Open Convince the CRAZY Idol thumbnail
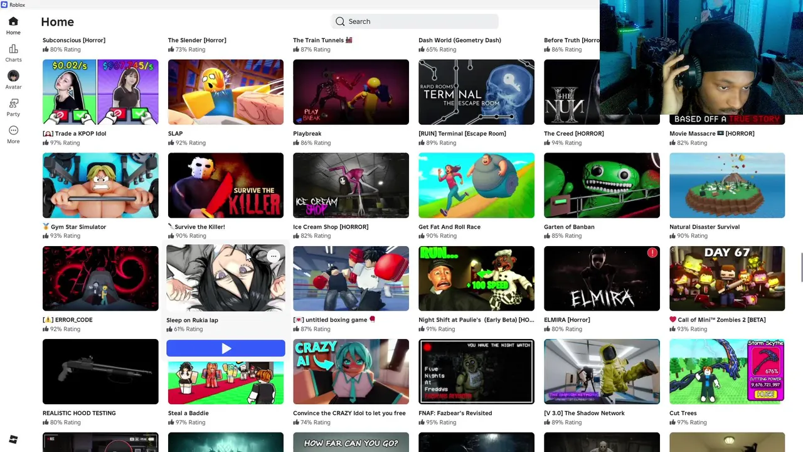 tap(351, 372)
